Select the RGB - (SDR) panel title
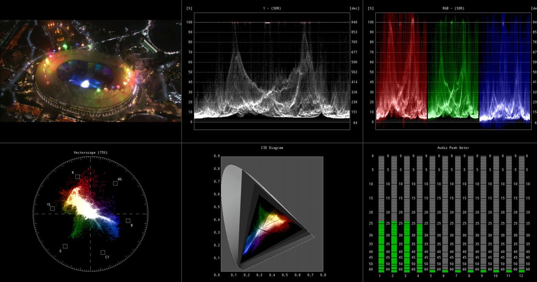Image resolution: width=537 pixels, height=282 pixels. click(x=453, y=8)
